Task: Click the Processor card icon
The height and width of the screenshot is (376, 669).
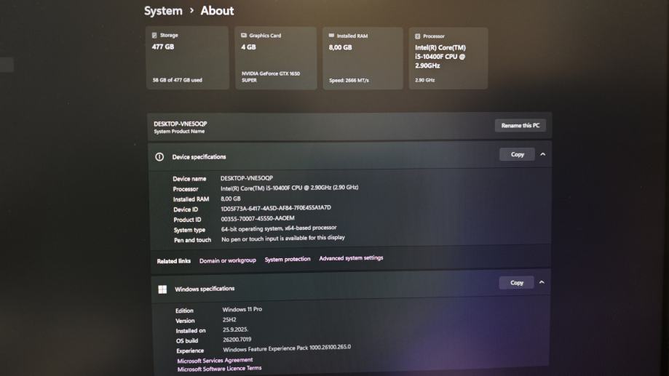Action: pos(418,36)
